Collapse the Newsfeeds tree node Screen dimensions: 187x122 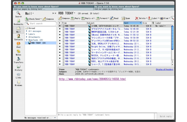pos(27,40)
